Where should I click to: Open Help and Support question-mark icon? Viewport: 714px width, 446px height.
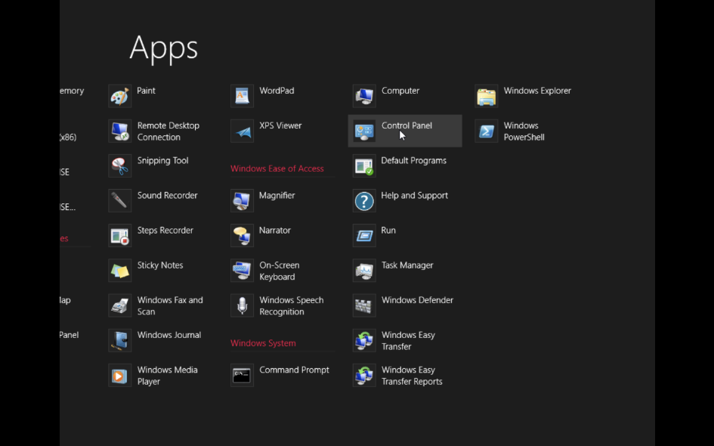364,201
